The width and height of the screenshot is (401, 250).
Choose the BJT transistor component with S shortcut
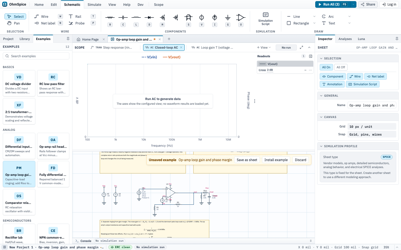pos(189,17)
